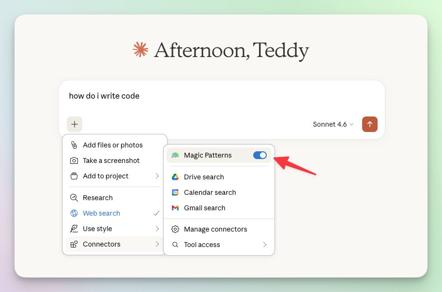Click the Gmail icon
Viewport: 442px width, 292px height.
click(x=175, y=208)
